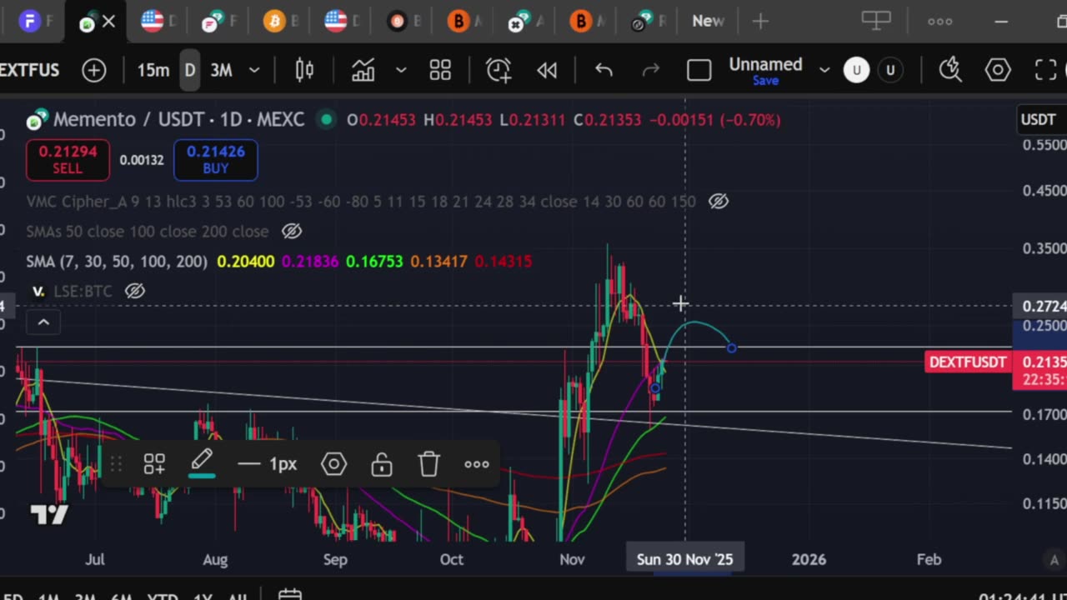Enter fullscreen mode
The image size is (1067, 600).
click(1045, 71)
